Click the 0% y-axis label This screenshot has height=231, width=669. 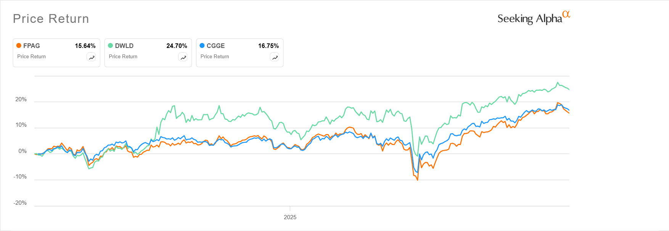coord(23,151)
